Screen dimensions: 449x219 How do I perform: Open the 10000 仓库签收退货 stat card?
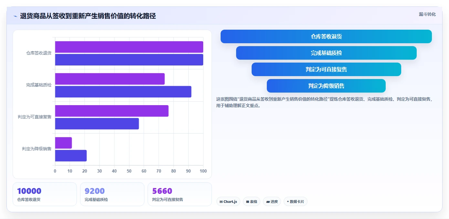[x=45, y=194]
